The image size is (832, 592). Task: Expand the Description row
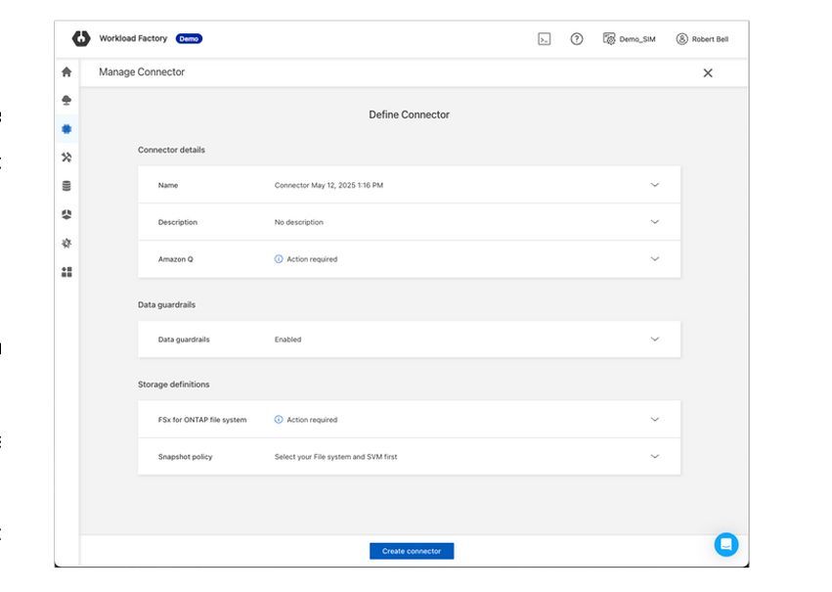[x=654, y=222]
